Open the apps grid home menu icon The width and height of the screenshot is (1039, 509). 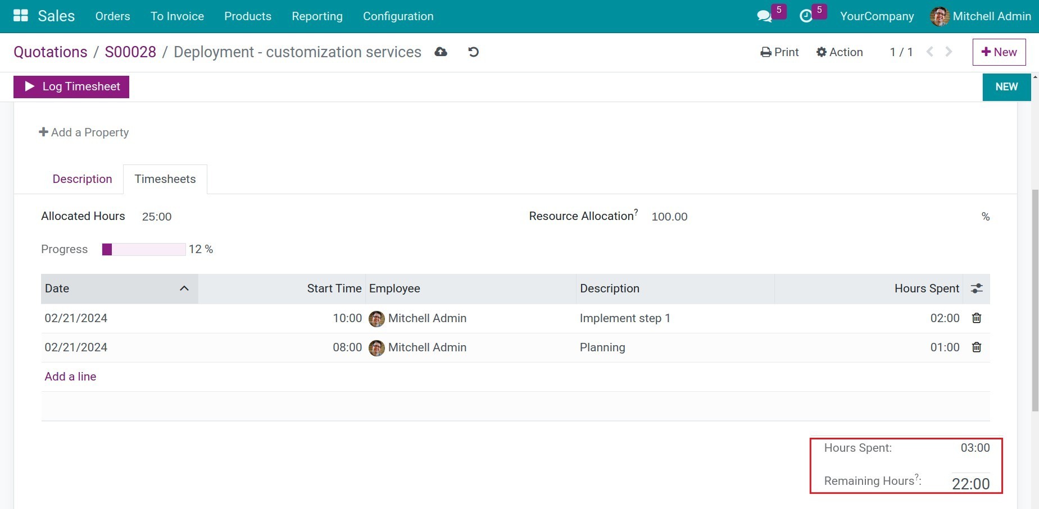(x=21, y=16)
